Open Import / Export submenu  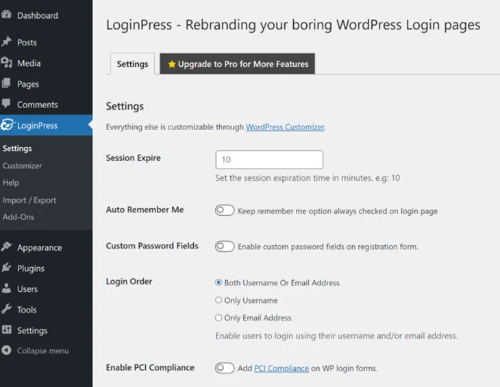29,200
